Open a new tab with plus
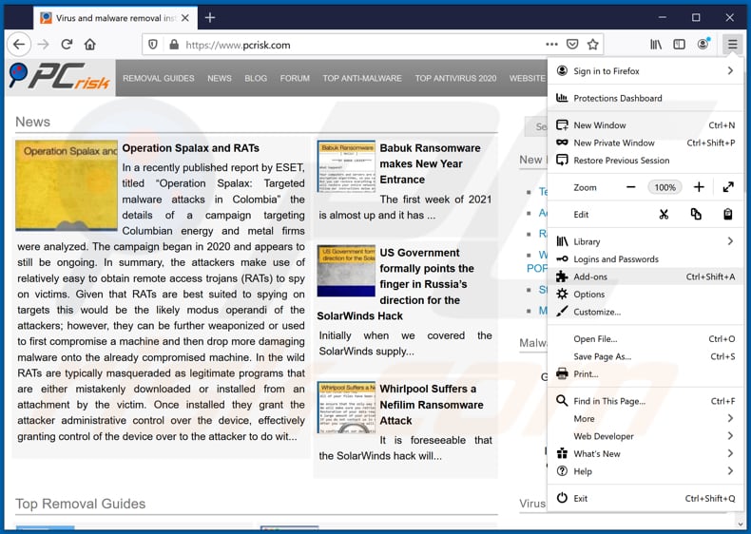This screenshot has width=751, height=534. pos(210,18)
